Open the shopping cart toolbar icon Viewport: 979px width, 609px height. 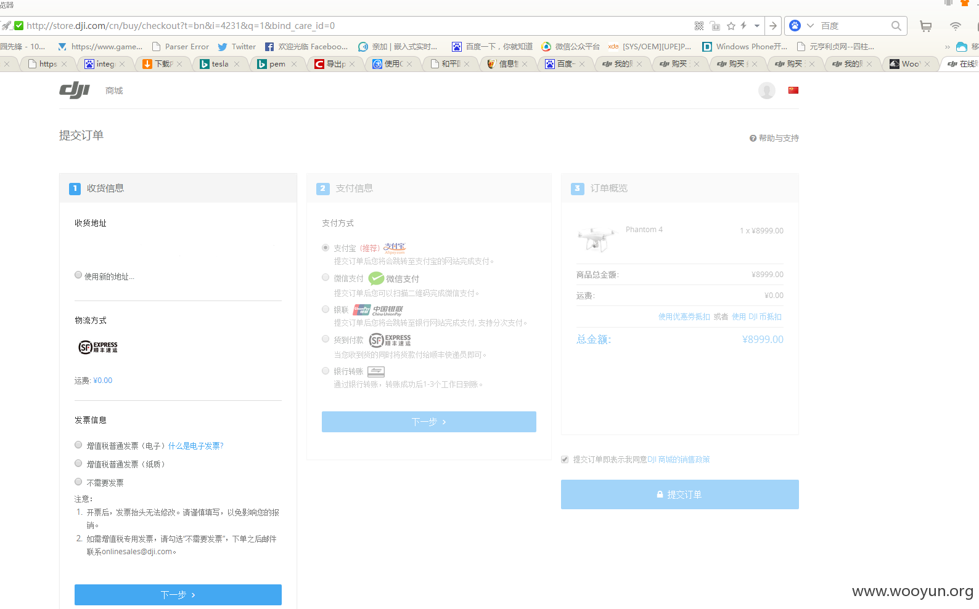[x=925, y=26]
